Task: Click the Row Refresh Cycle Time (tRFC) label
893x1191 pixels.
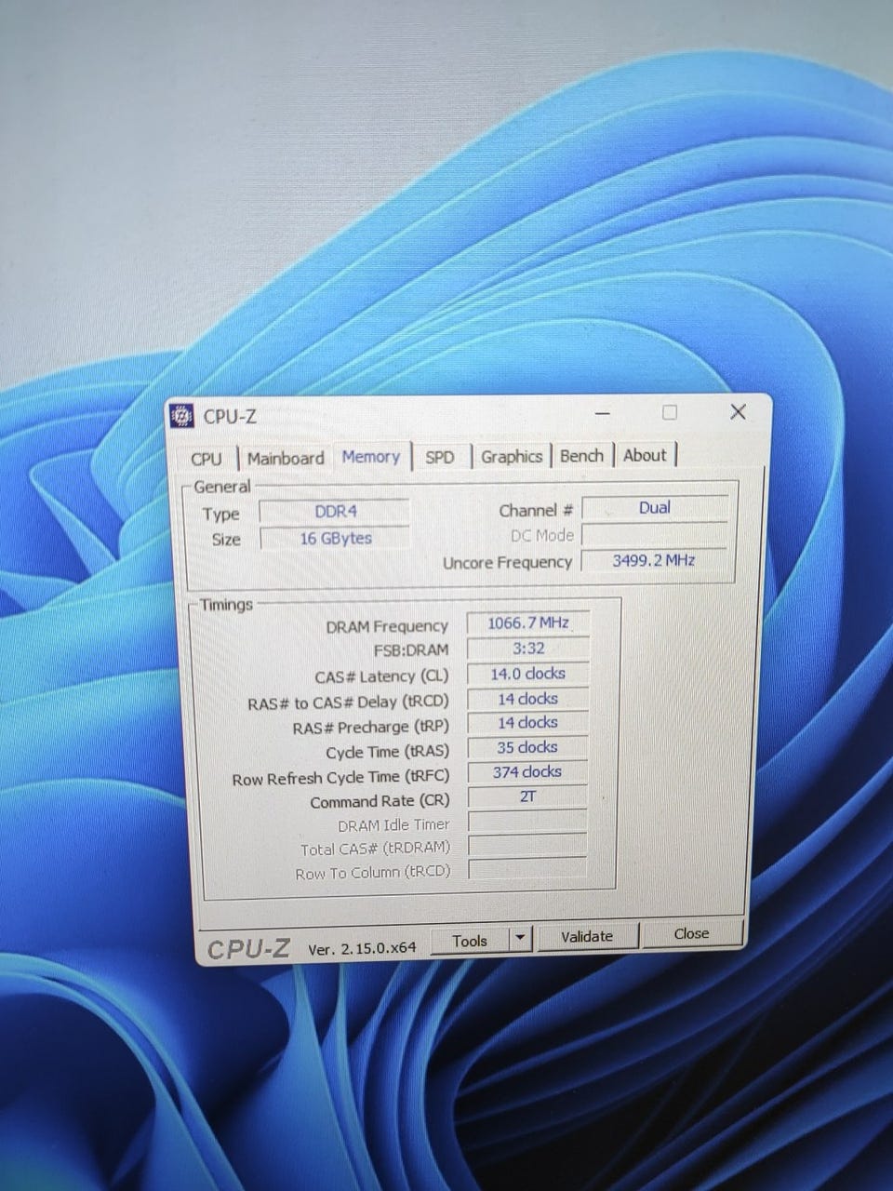Action: coord(340,778)
